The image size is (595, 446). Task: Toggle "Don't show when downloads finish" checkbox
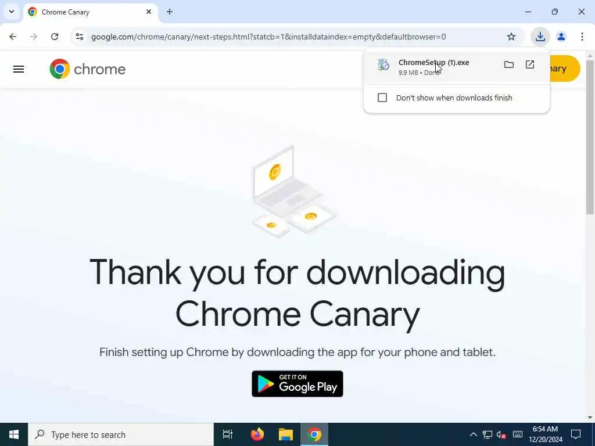382,98
